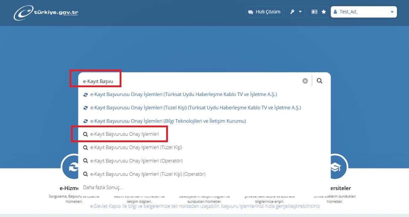409x217 pixels.
Task: Open Hızlı Çözüm quick help
Action: 264,12
